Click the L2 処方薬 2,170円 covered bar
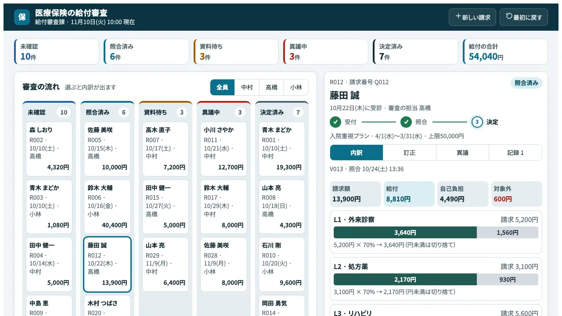562x316 pixels. [x=405, y=280]
